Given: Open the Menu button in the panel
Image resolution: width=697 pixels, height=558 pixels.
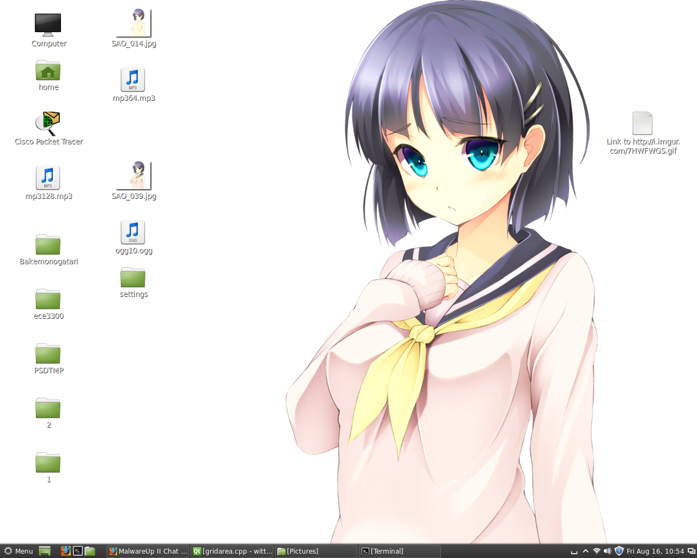Looking at the screenshot, I should click(x=19, y=551).
